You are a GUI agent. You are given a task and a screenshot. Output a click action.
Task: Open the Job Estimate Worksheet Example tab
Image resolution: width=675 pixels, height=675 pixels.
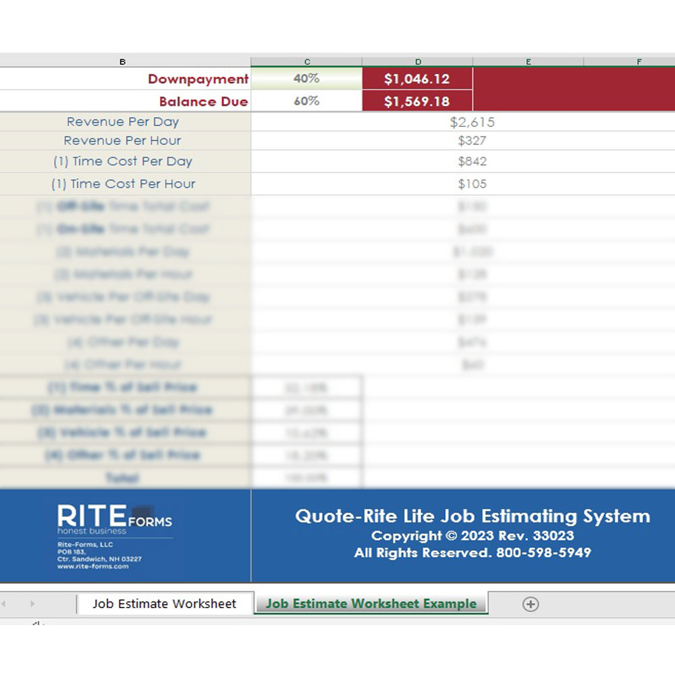click(371, 603)
